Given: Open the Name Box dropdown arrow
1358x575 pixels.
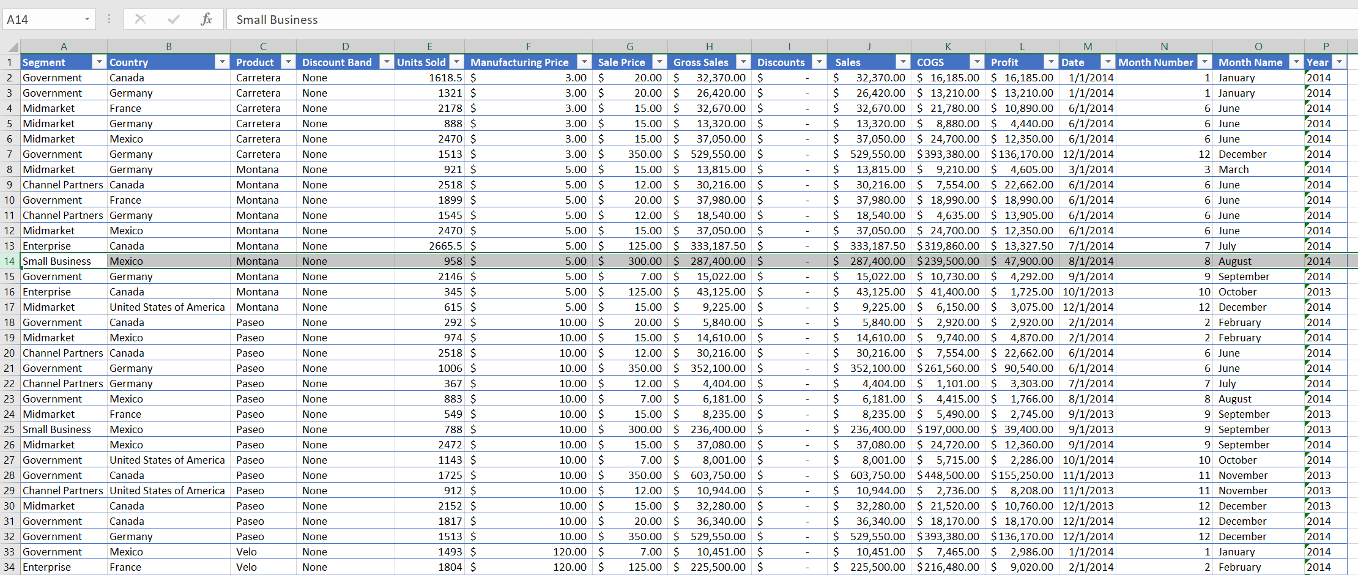Looking at the screenshot, I should [x=87, y=20].
